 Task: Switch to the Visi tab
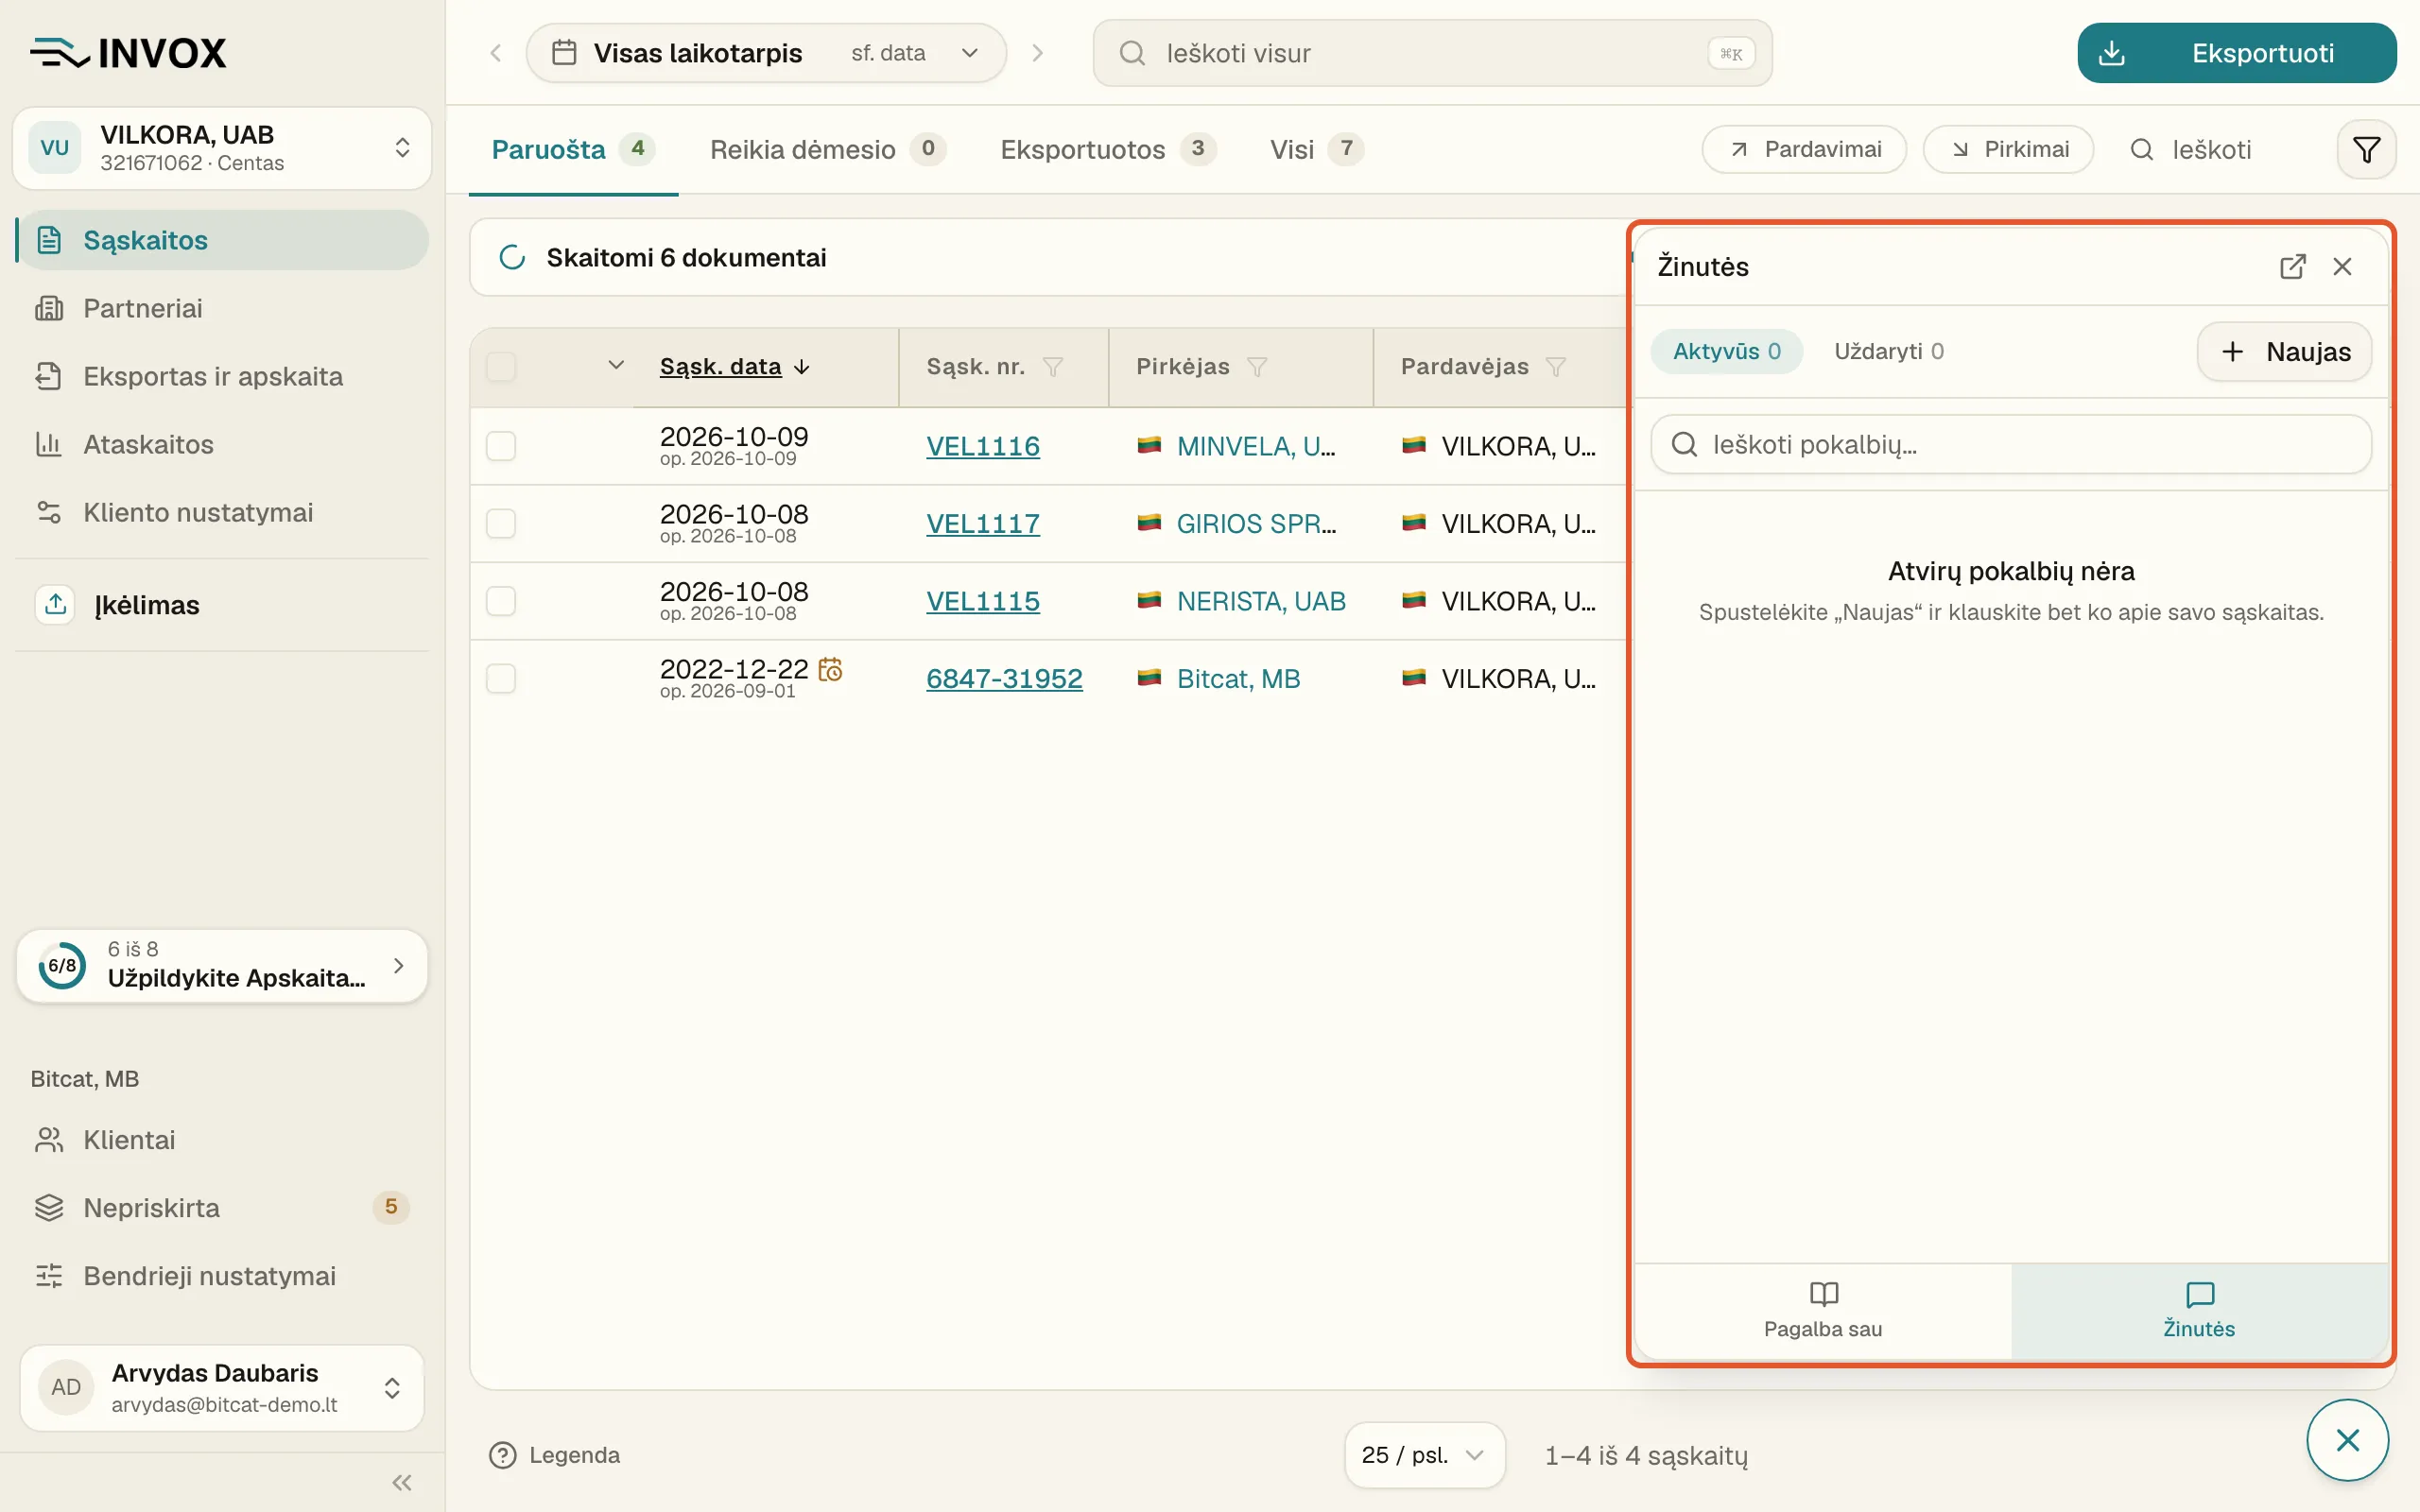point(1316,150)
